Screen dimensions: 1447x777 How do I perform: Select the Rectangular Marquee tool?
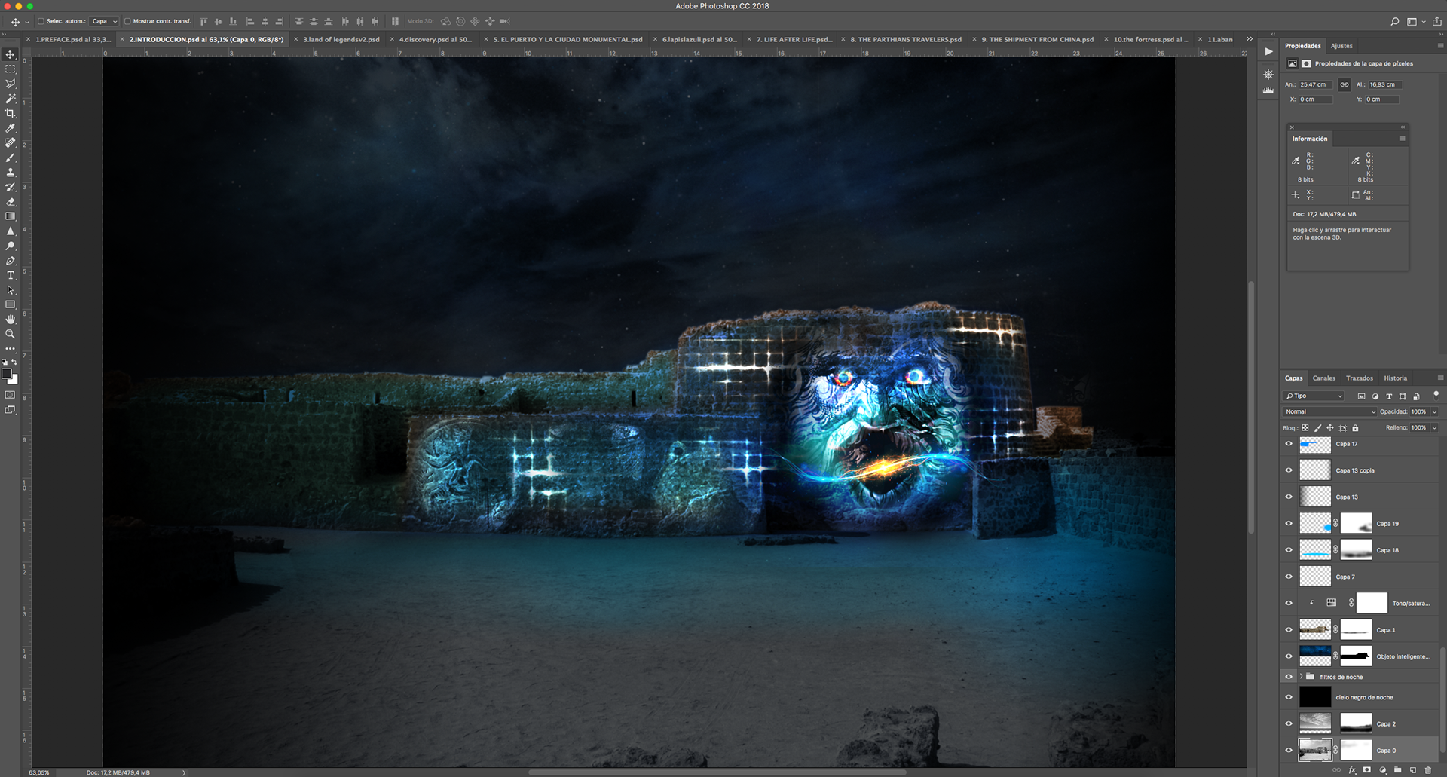pos(11,69)
